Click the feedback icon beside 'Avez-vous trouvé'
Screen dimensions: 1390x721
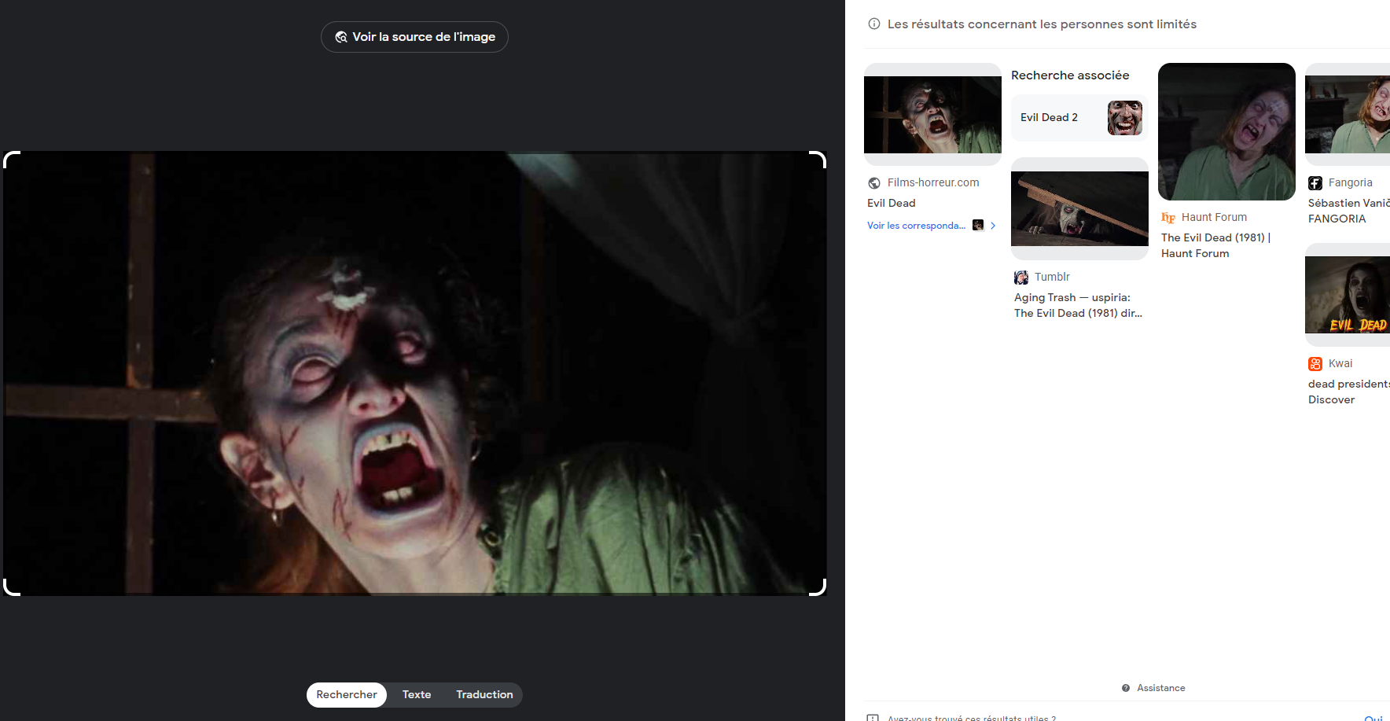[x=873, y=718]
